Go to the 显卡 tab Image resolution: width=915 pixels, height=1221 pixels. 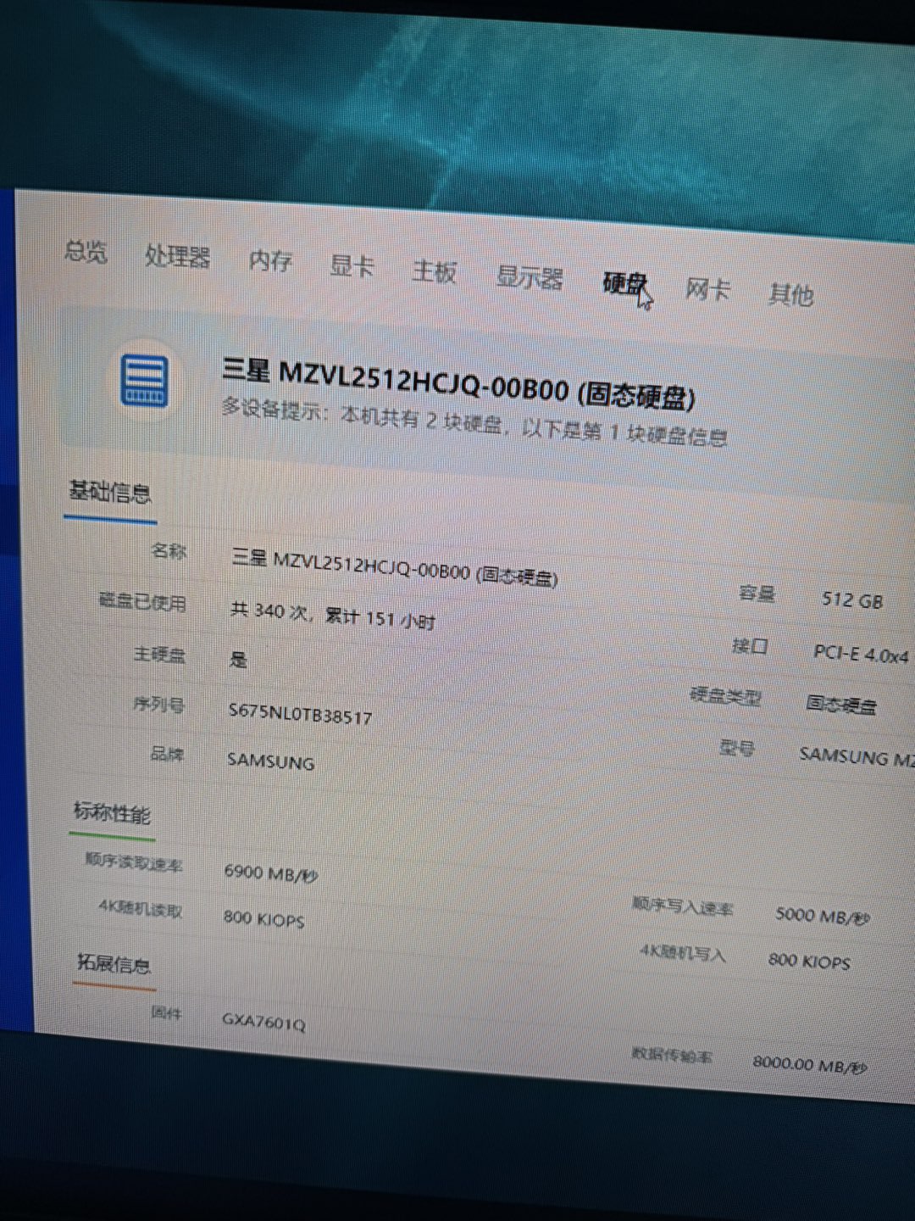352,266
